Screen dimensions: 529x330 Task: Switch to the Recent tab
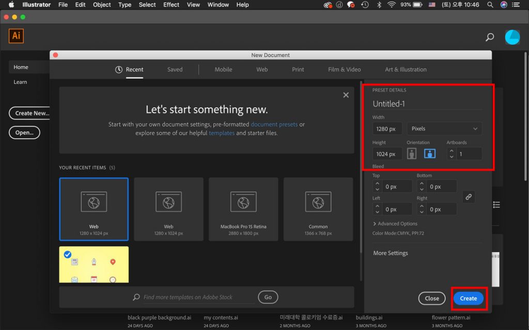[x=134, y=70]
